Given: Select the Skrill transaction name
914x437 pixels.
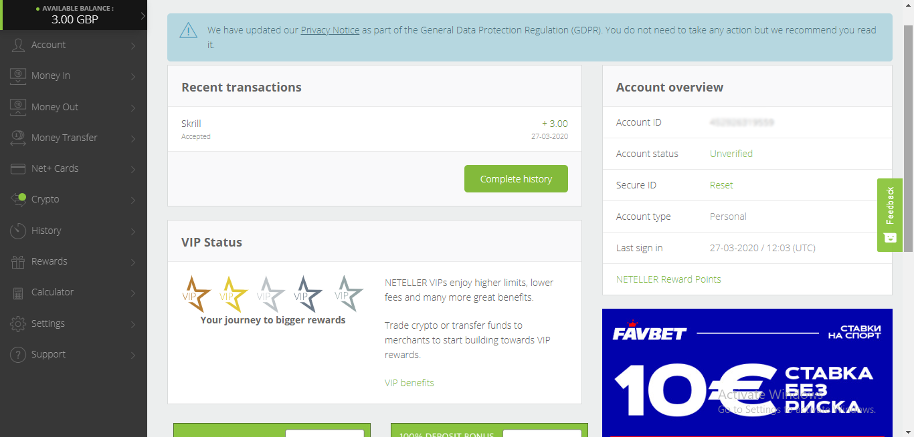Looking at the screenshot, I should [x=191, y=124].
